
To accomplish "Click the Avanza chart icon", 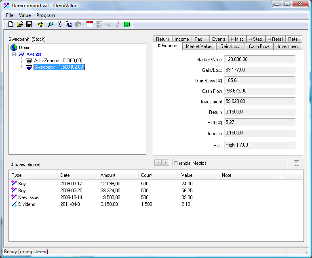I will click(x=21, y=54).
